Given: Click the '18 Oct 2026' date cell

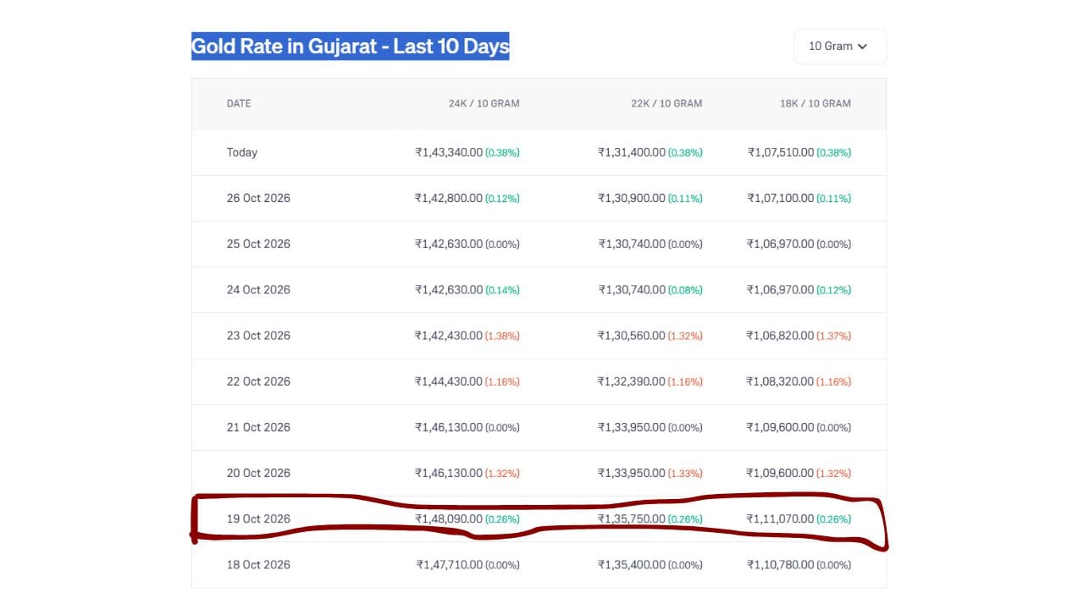Looking at the screenshot, I should click(x=258, y=564).
